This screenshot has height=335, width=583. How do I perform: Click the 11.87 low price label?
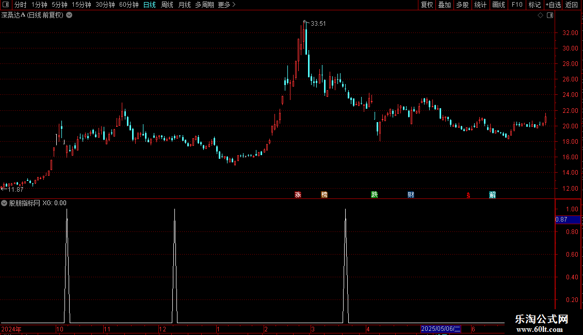(x=15, y=190)
